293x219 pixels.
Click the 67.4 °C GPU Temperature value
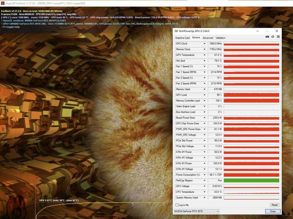point(215,55)
